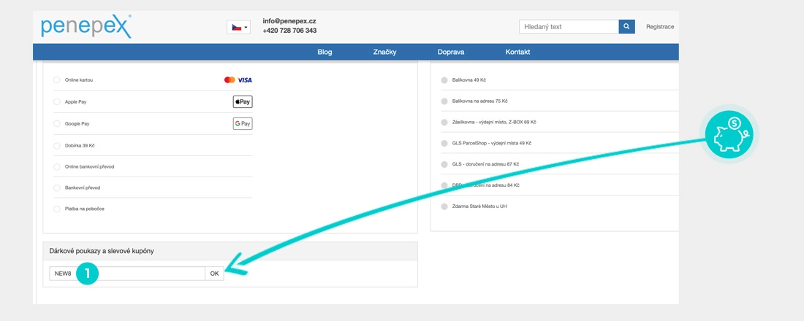Viewport: 804px width, 321px height.
Task: Open the Czech flag language dropdown
Action: pos(238,27)
